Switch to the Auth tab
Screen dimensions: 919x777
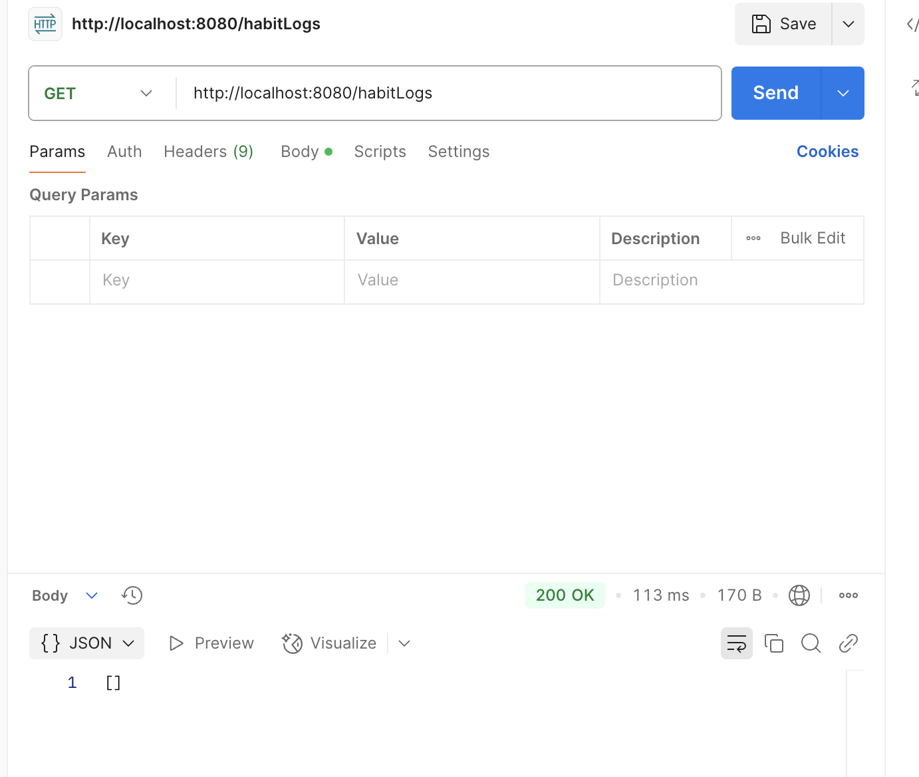click(x=124, y=152)
